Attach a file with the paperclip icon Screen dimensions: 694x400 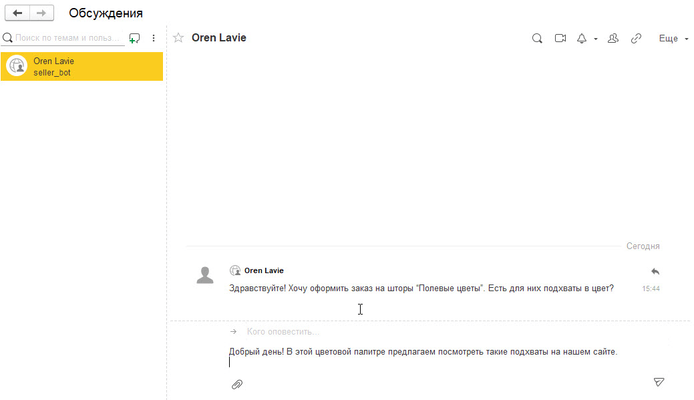pos(237,385)
